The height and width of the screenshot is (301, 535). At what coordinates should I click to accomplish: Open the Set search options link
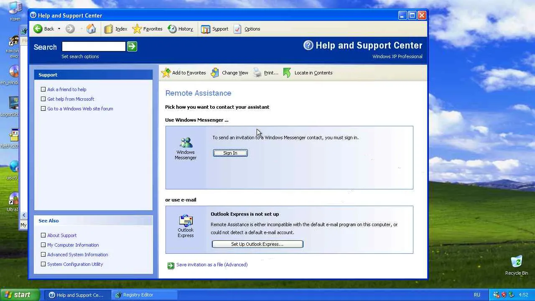click(80, 56)
